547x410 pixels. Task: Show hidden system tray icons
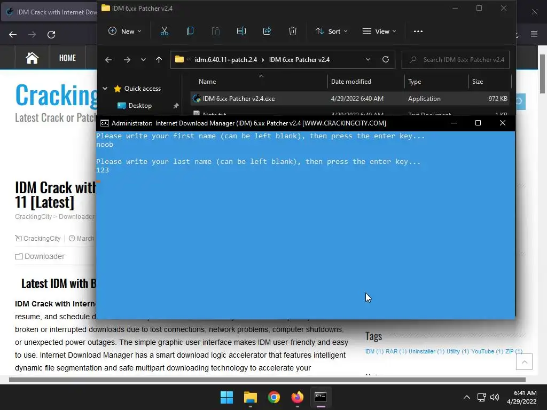tap(467, 397)
